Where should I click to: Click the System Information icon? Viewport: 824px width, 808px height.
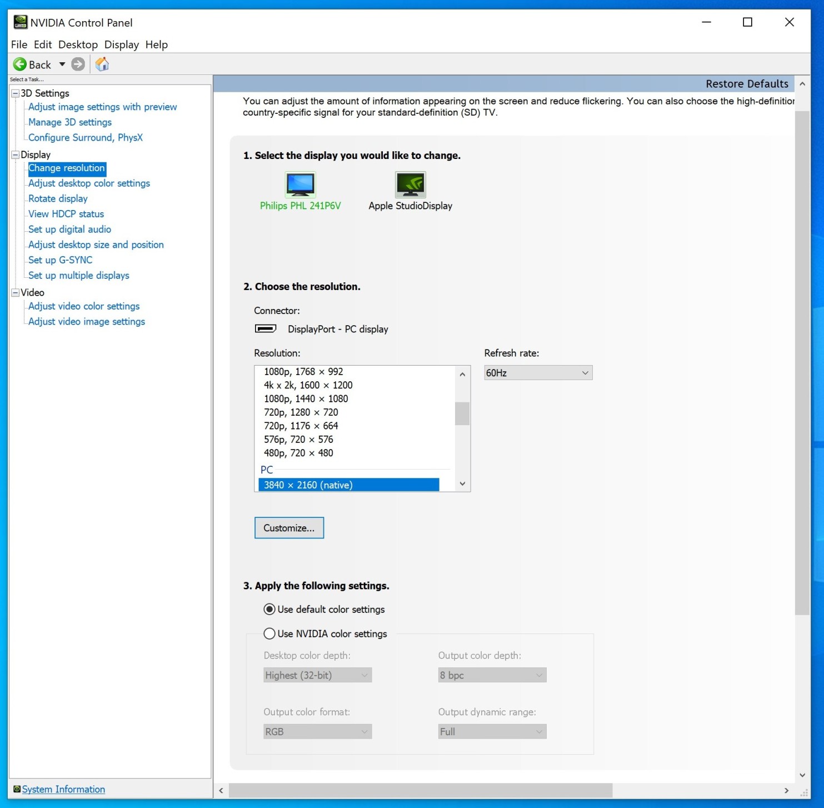(x=17, y=789)
